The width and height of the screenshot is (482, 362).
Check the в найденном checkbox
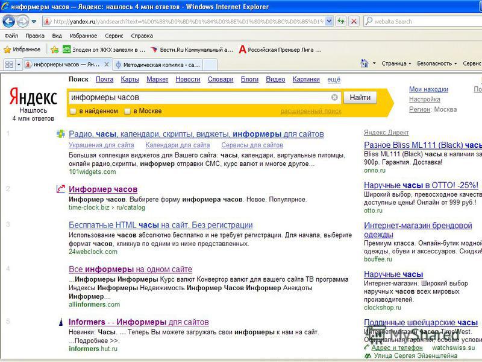coord(73,111)
